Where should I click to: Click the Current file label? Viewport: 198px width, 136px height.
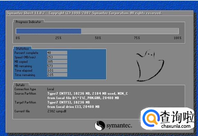(x=22, y=111)
